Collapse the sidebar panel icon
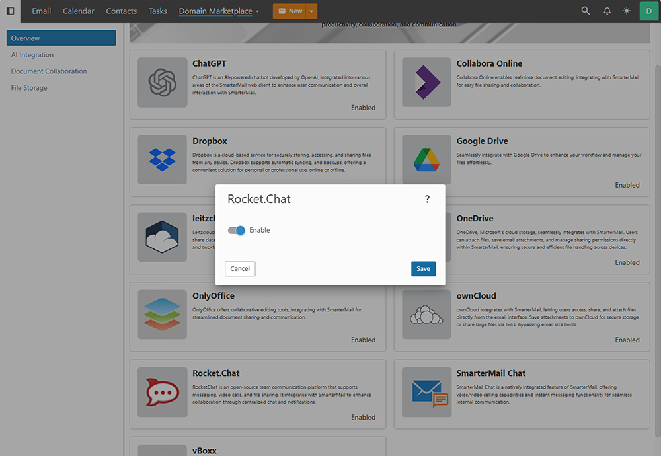 pos(10,11)
